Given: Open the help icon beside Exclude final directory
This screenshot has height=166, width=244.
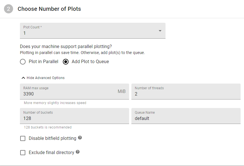Looking at the screenshot, I should (x=78, y=152).
